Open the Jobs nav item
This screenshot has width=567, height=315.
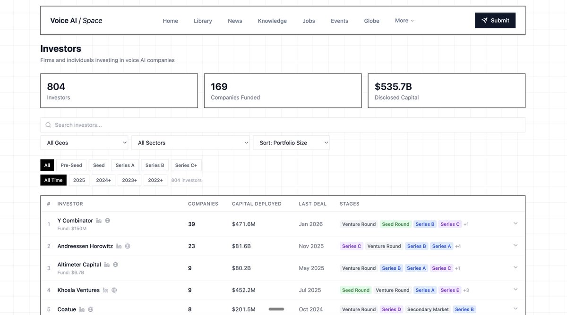click(x=309, y=21)
